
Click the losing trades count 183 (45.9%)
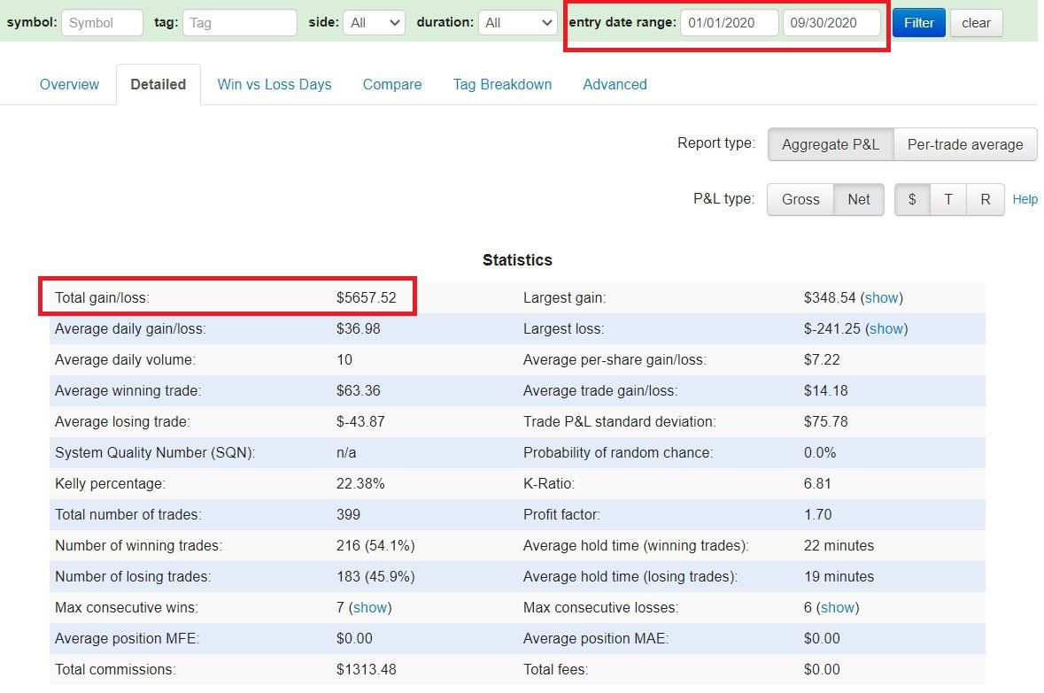(x=375, y=576)
